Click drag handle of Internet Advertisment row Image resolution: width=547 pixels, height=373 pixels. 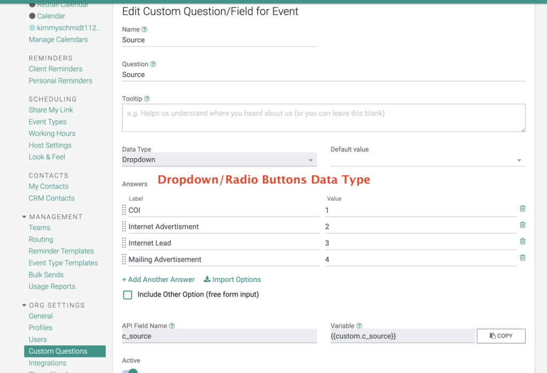click(x=124, y=226)
